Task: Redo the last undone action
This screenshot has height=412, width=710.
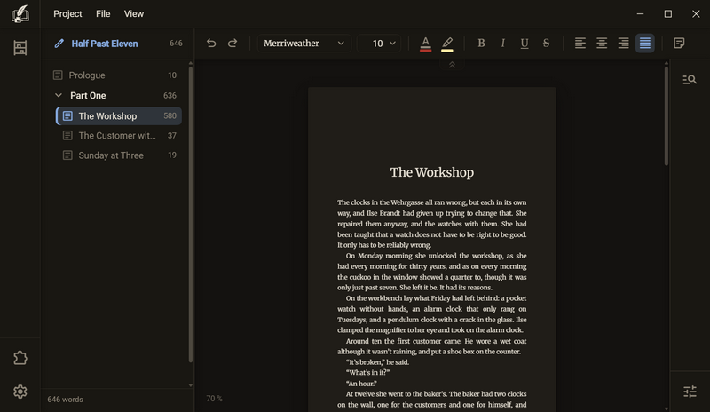Action: (x=233, y=43)
